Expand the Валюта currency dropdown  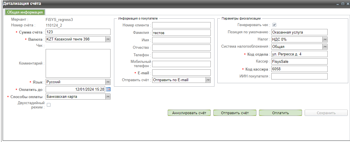pos(108,39)
